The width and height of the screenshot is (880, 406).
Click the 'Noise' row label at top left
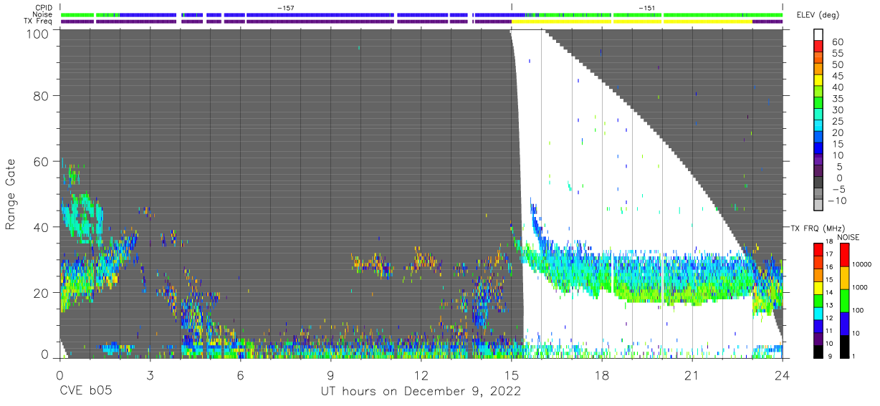43,14
